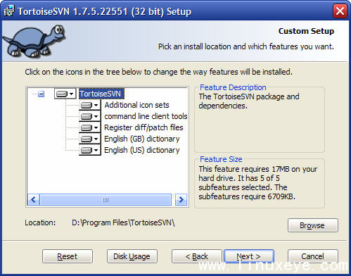The width and height of the screenshot is (351, 276).
Task: Close the setup window via the X button
Action: click(340, 11)
